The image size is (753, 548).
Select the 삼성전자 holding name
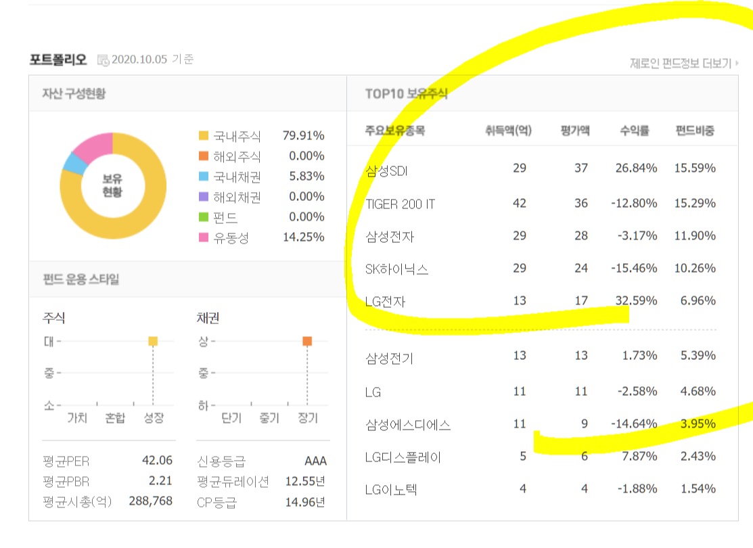click(x=390, y=236)
